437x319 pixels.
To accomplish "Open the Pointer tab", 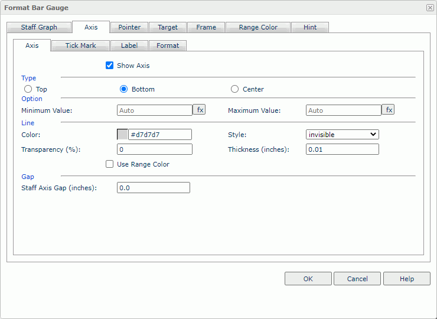I will click(x=129, y=27).
